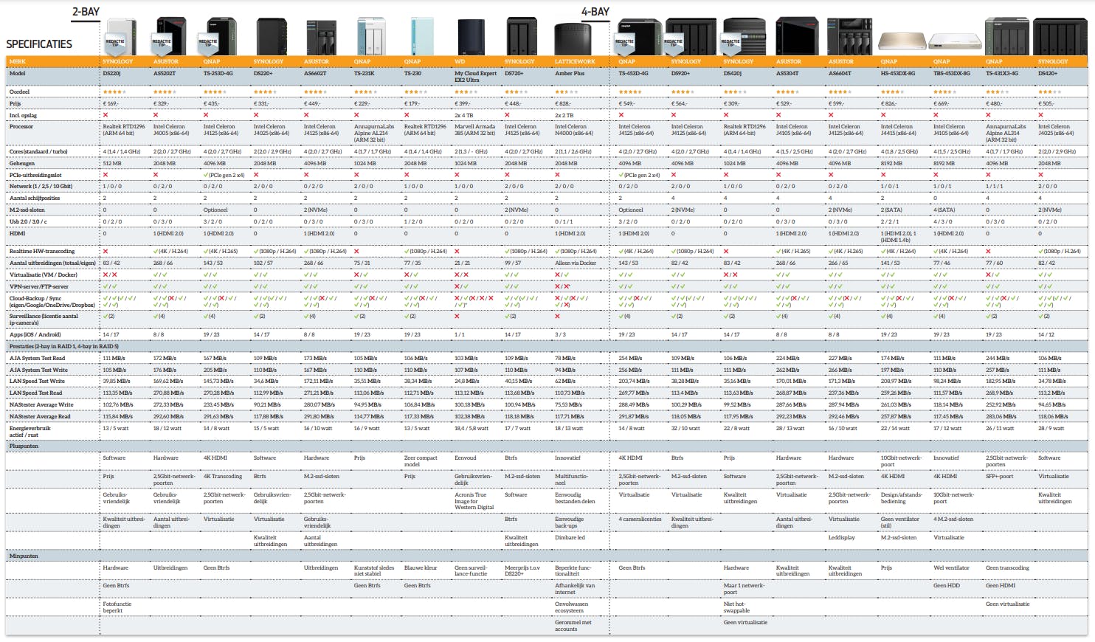This screenshot has height=642, width=1095.
Task: Select the model name AS5202T
Action: click(x=165, y=74)
